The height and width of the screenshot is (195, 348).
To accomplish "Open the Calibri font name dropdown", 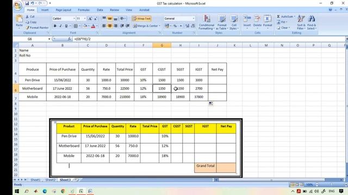I will [x=74, y=18].
